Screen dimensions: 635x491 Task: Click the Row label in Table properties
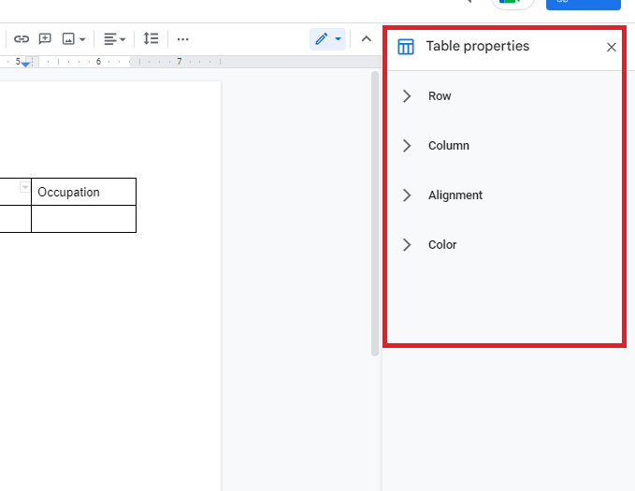(x=440, y=96)
